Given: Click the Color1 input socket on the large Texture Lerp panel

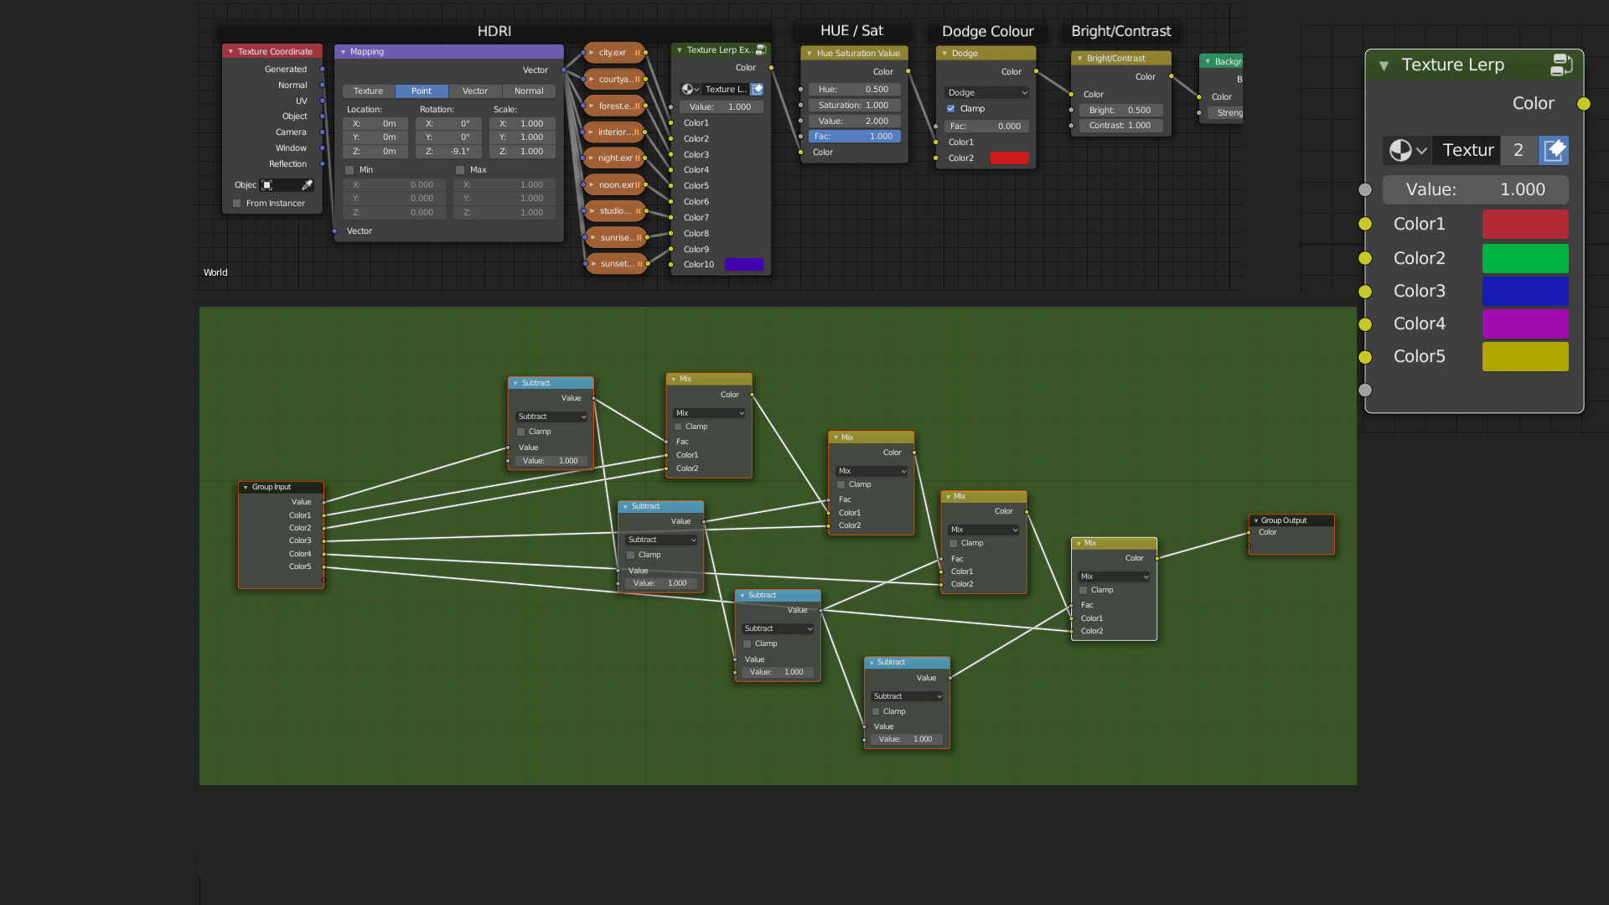Looking at the screenshot, I should pyautogui.click(x=1365, y=224).
